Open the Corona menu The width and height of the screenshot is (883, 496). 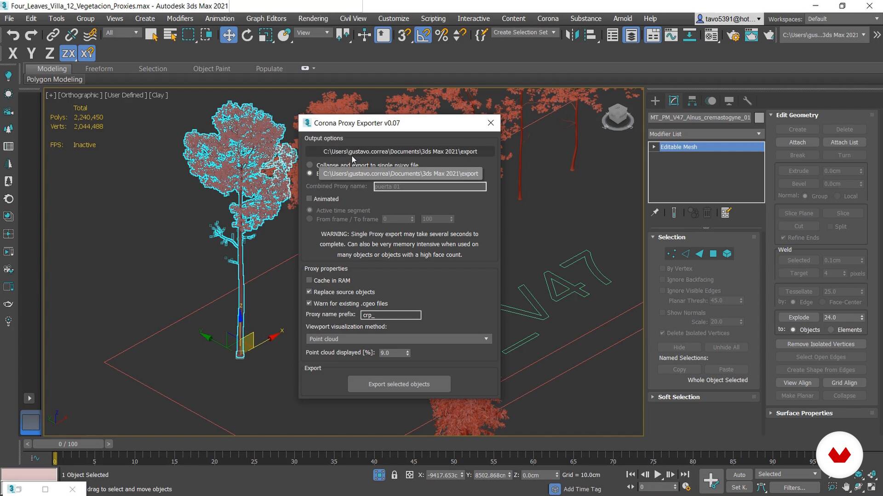pos(548,18)
